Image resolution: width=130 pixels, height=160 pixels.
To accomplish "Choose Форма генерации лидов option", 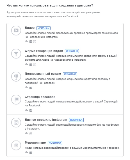I will coord(44,51).
